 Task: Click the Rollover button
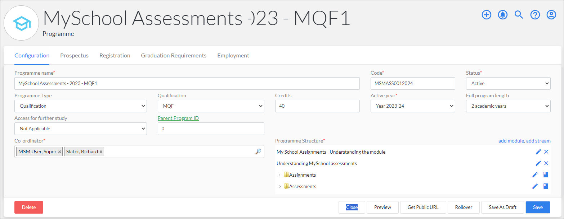(464, 207)
